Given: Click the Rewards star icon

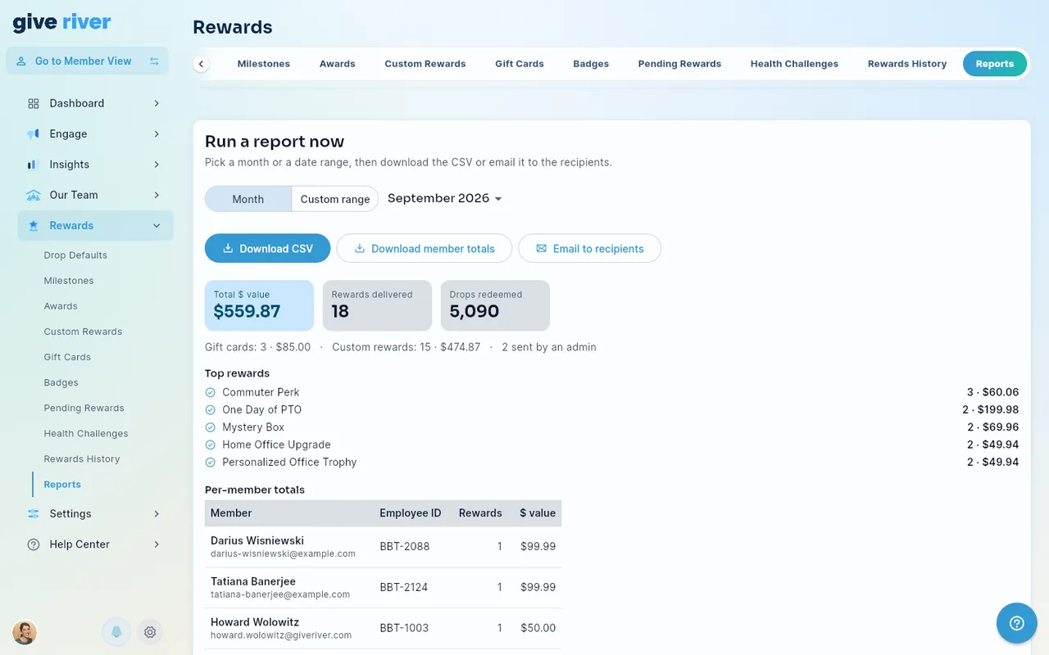Looking at the screenshot, I should point(34,226).
